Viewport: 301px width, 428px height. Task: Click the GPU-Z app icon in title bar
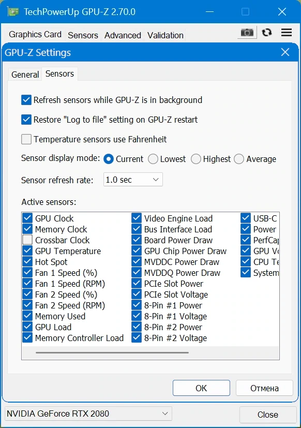[x=13, y=12]
